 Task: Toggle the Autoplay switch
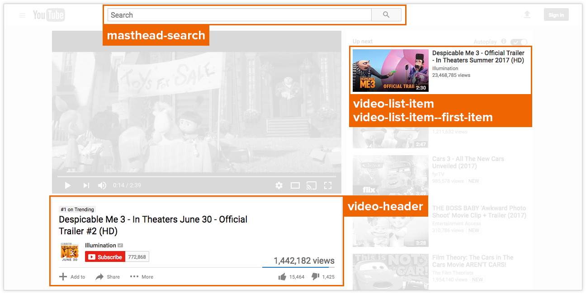tap(519, 42)
